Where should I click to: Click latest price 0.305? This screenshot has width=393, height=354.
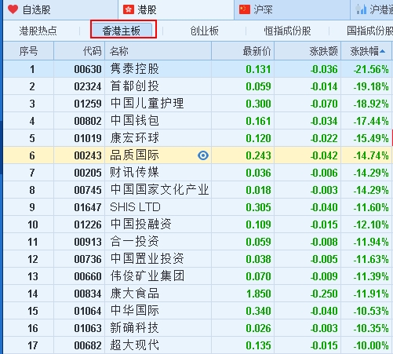click(259, 207)
